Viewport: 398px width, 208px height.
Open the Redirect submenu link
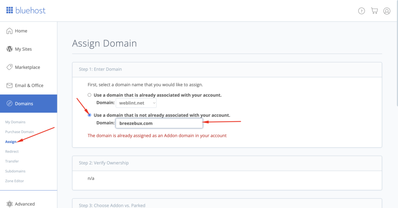click(x=12, y=151)
